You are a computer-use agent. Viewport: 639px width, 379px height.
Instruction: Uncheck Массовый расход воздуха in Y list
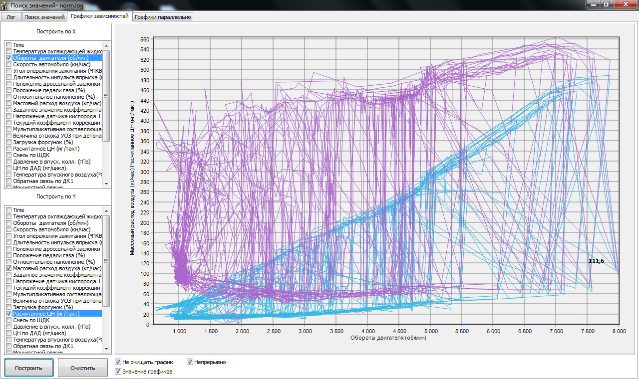pyautogui.click(x=8, y=268)
